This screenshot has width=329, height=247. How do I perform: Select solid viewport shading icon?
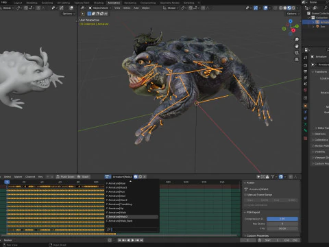[285, 8]
